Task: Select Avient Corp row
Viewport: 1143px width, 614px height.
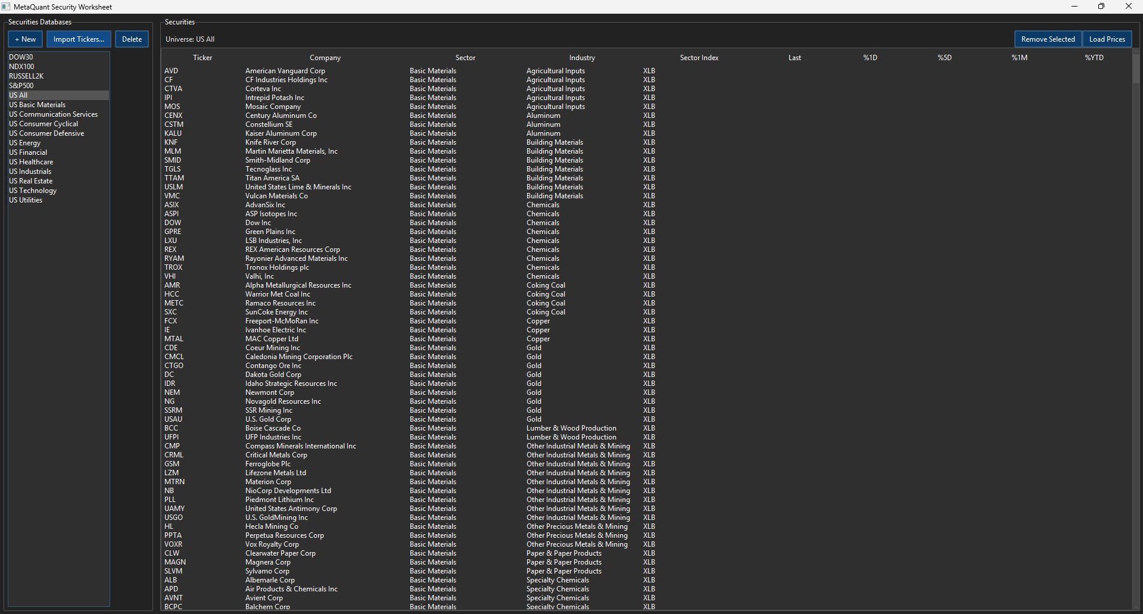Action: coord(646,598)
